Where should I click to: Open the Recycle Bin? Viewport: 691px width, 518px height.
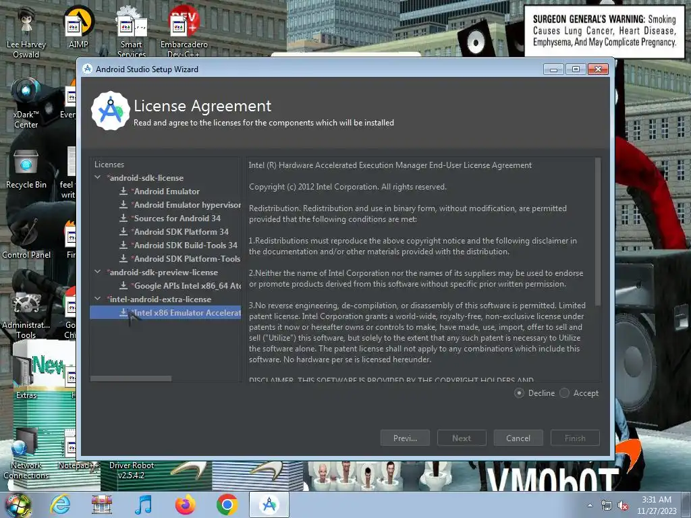pos(26,169)
